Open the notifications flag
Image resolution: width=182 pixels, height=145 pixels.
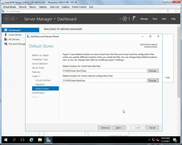[x=134, y=18]
